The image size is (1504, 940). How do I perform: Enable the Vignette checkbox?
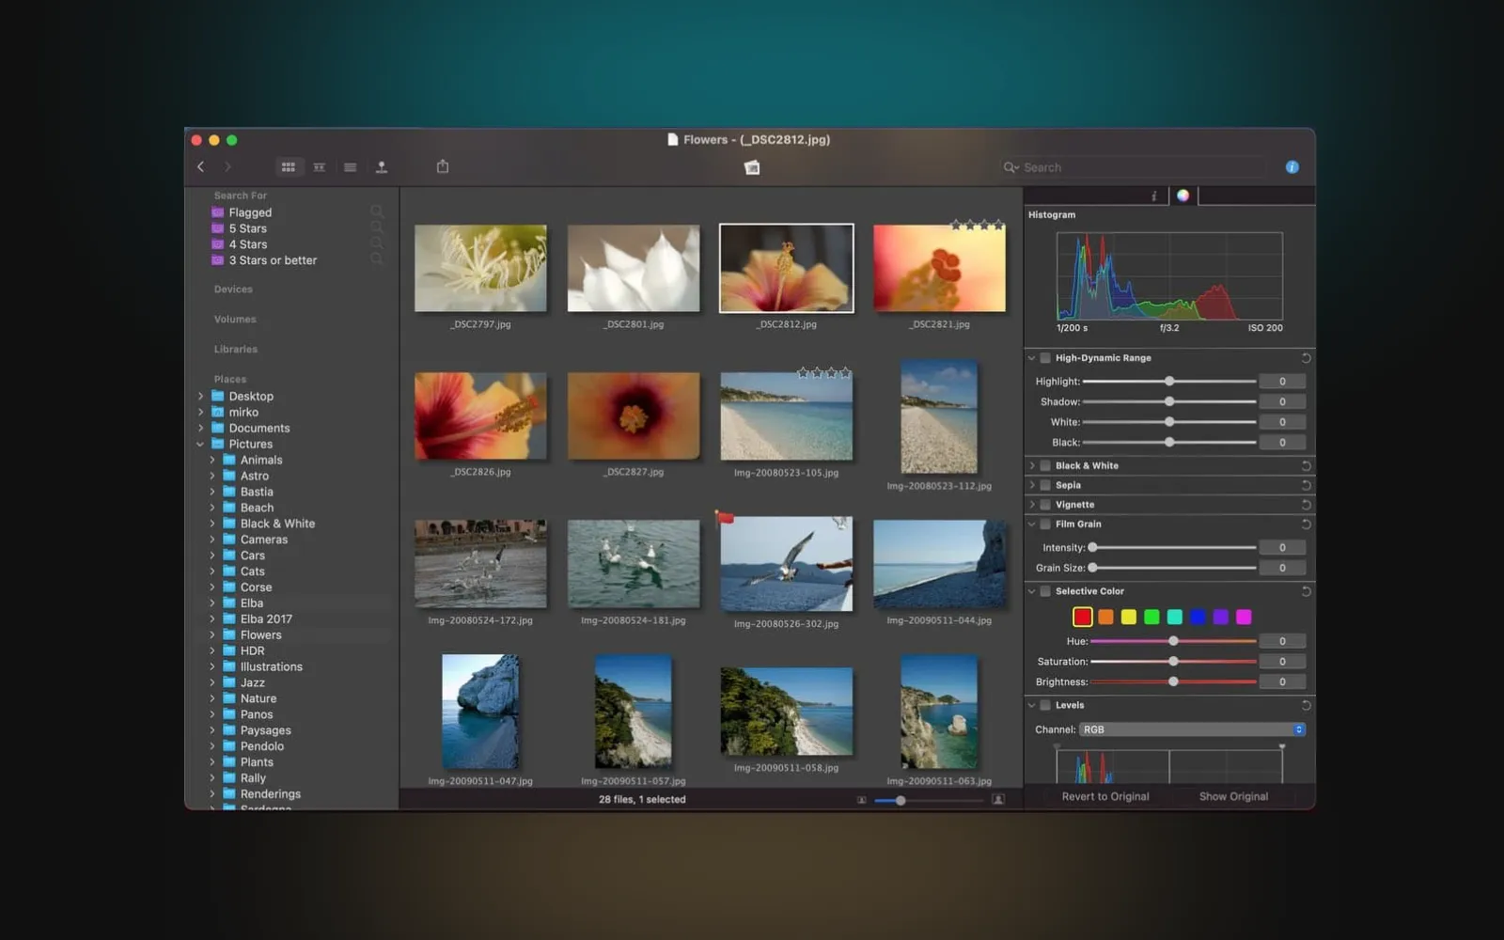(1045, 505)
